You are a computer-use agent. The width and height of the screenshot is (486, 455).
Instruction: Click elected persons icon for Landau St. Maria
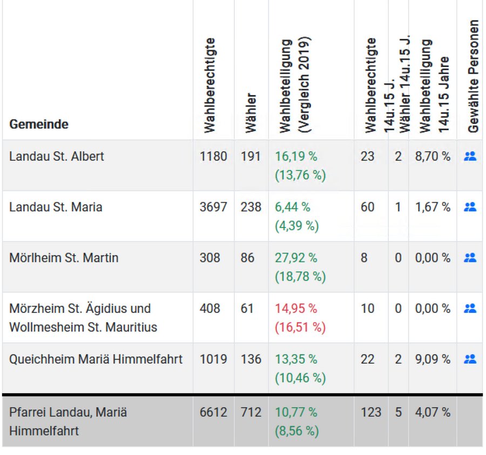click(x=470, y=207)
